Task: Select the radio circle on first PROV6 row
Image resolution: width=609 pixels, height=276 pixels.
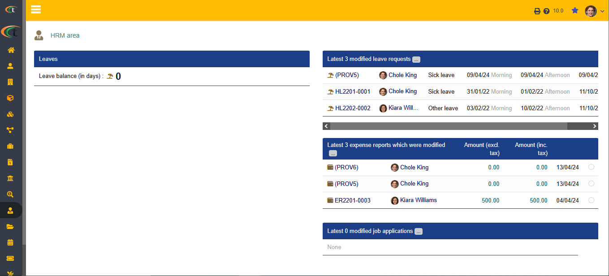Action: tap(591, 167)
